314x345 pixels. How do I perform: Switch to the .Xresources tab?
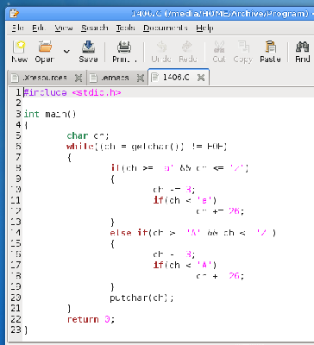tap(47, 78)
